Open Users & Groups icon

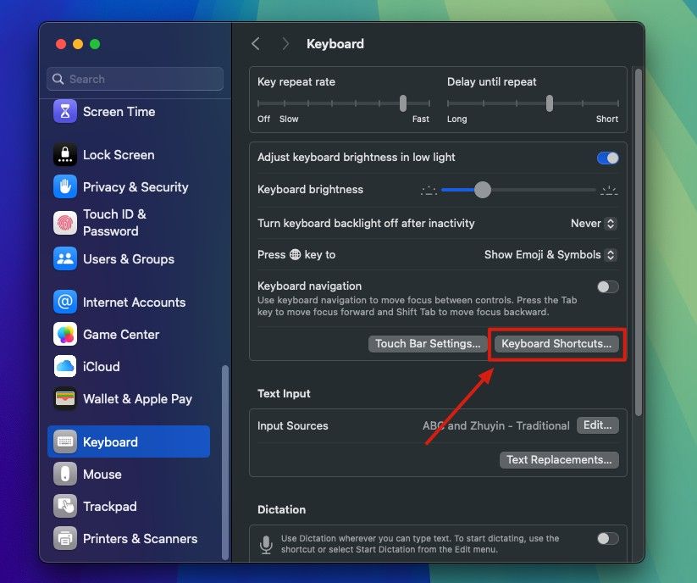65,258
